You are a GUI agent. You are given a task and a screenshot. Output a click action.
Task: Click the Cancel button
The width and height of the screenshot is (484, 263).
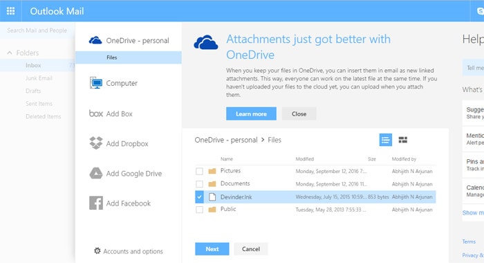(x=251, y=248)
